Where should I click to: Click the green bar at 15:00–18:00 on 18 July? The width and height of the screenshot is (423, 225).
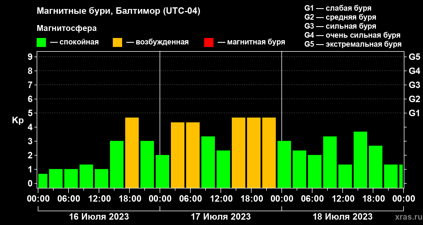[360, 160]
